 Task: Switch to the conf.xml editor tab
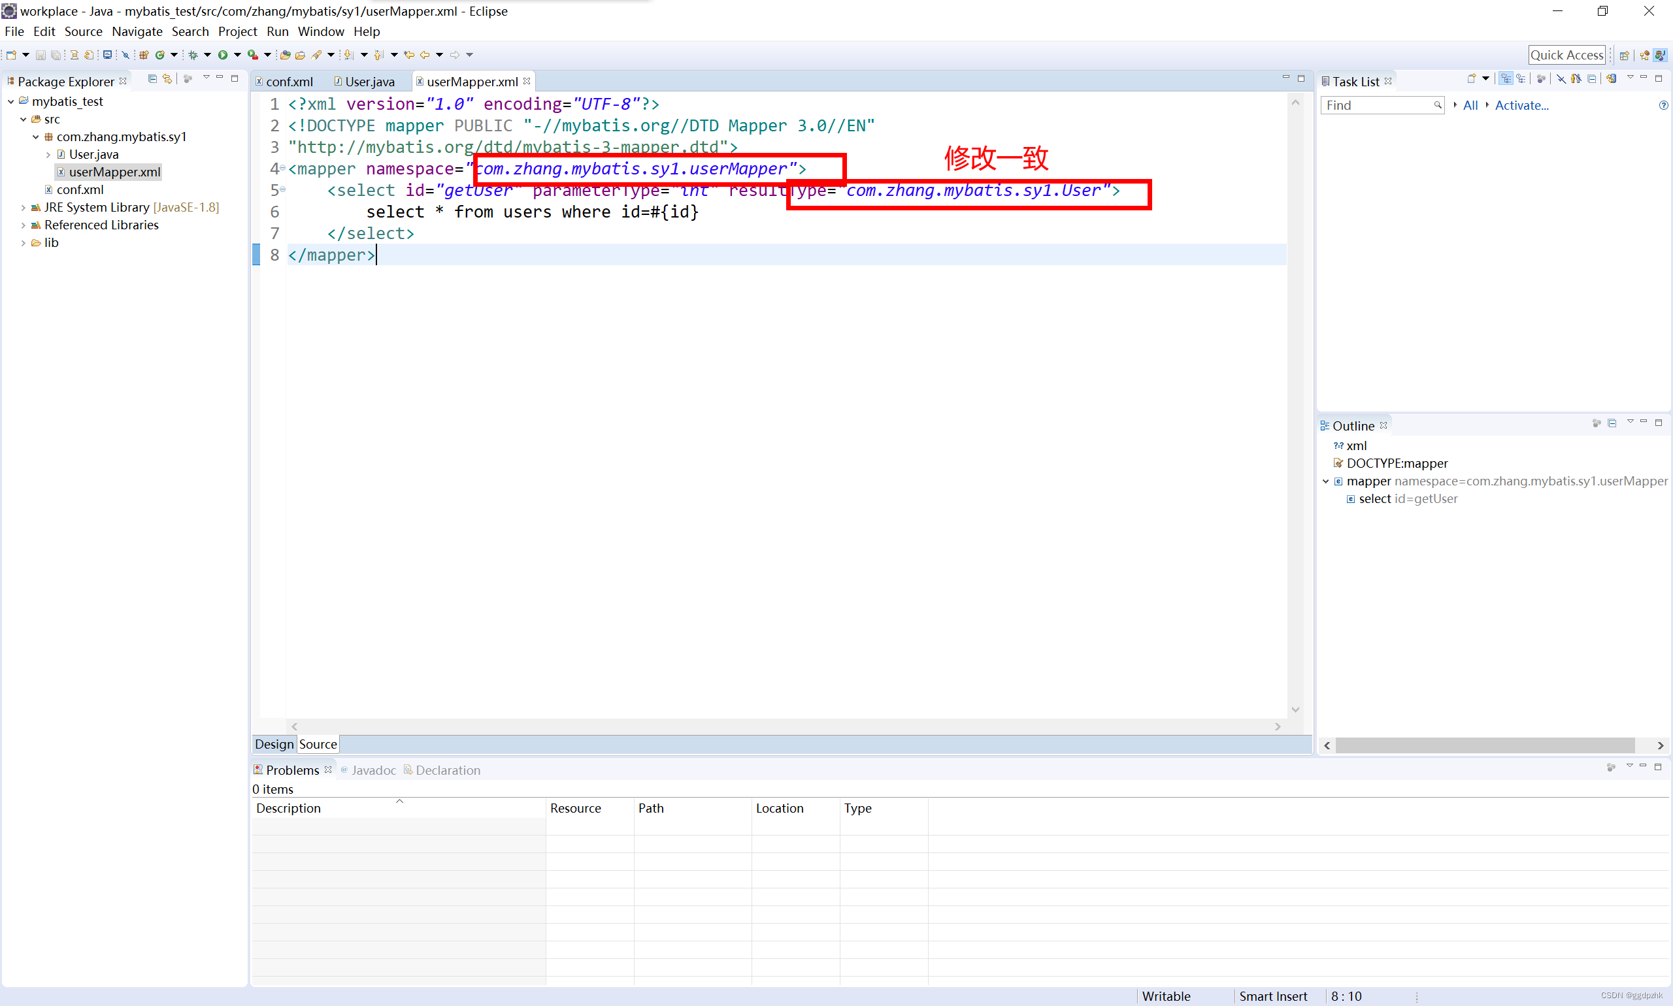click(x=284, y=82)
